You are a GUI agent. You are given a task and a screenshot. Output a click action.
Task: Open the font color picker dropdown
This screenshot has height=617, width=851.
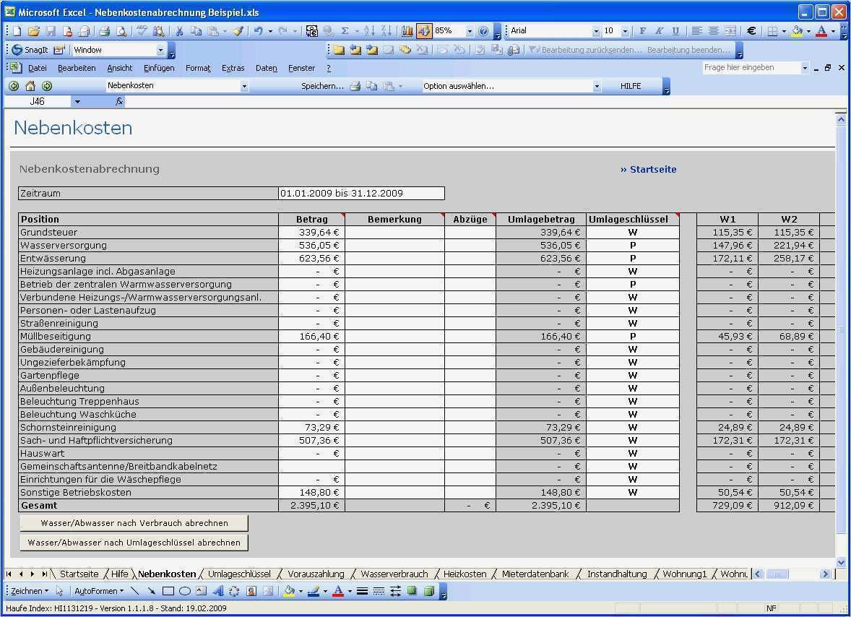(833, 31)
